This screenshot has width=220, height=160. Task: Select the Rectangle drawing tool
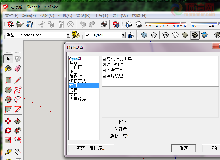click(8, 80)
